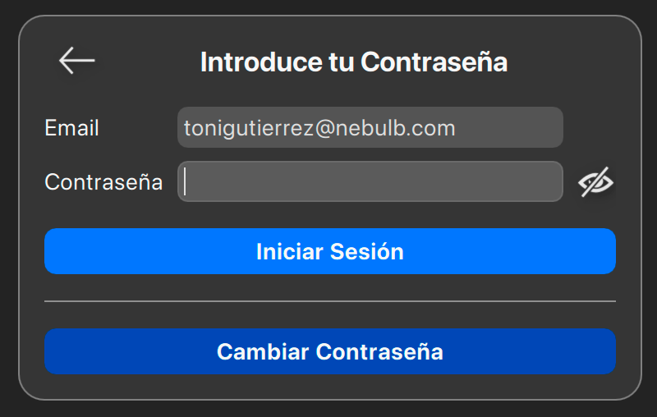Focus the Contraseña input field
The width and height of the screenshot is (657, 417).
(x=370, y=181)
